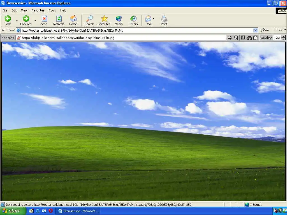The height and width of the screenshot is (215, 287).
Task: Open the Windows start menu
Action: [12, 211]
